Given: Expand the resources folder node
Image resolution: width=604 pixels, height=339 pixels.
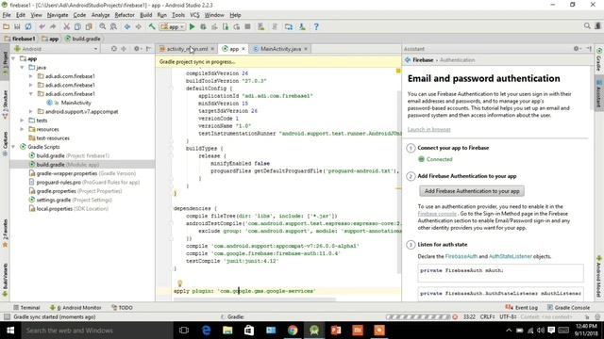Looking at the screenshot, I should (x=23, y=129).
